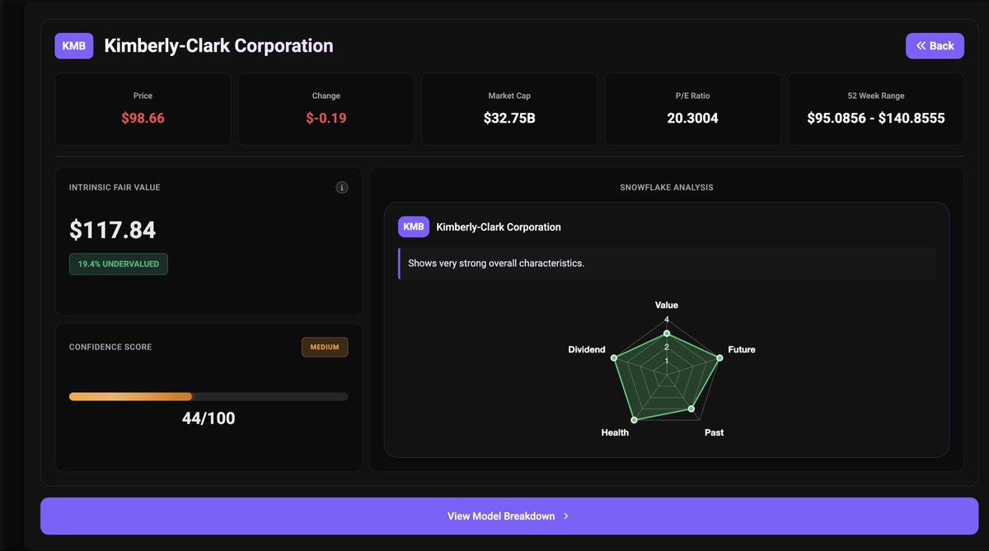This screenshot has width=989, height=551.
Task: Click the Future point on radar chart
Action: pyautogui.click(x=719, y=357)
